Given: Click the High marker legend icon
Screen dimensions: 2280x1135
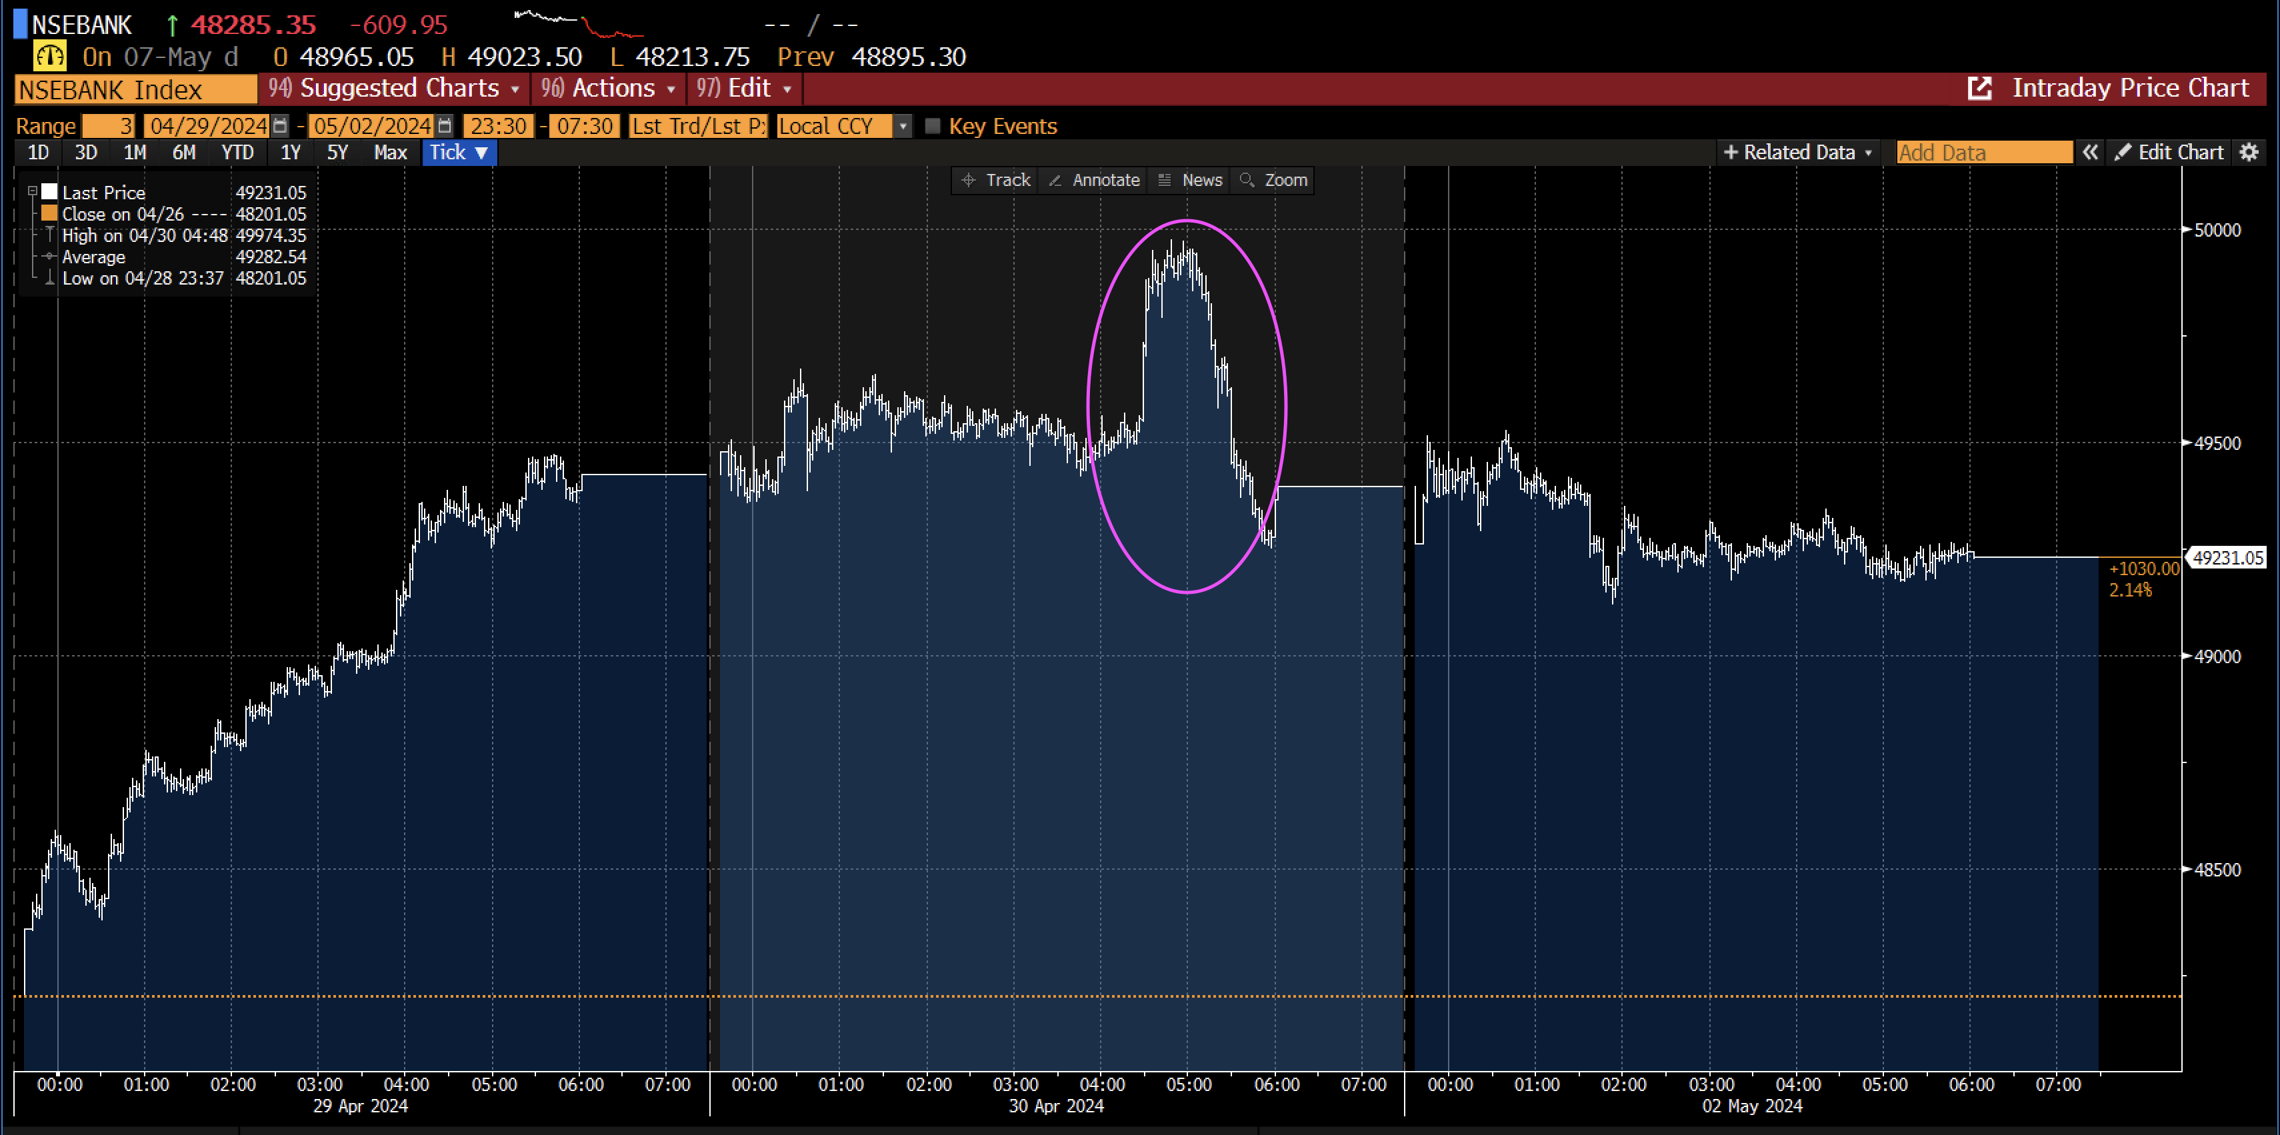Looking at the screenshot, I should pyautogui.click(x=49, y=235).
